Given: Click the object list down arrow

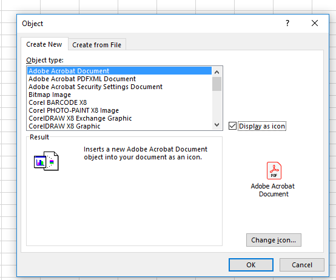Looking at the screenshot, I should tap(217, 125).
